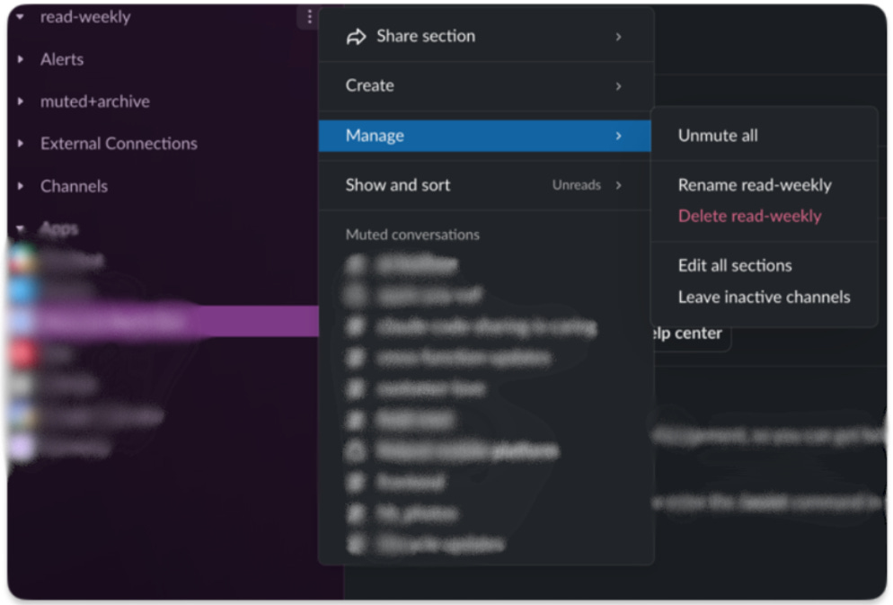
Task: Click the Unreads sort value
Action: pyautogui.click(x=576, y=185)
